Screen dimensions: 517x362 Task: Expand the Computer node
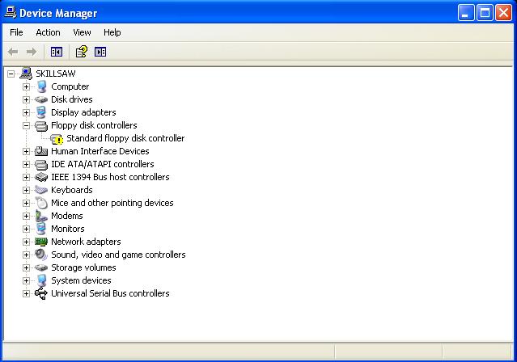[x=27, y=86]
